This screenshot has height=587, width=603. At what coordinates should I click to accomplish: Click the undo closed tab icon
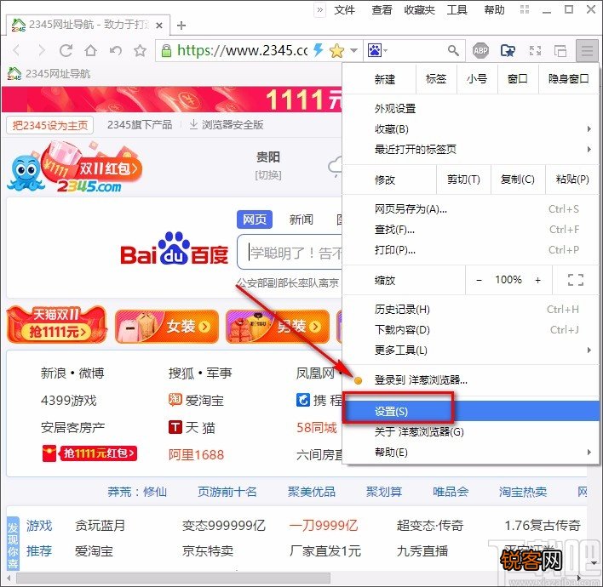pos(115,50)
